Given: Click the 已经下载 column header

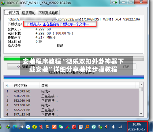Looking at the screenshot, I should [x=26, y=86].
